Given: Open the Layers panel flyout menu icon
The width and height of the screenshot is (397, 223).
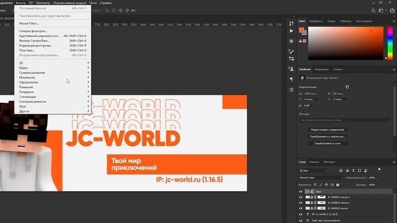Looking at the screenshot, I should point(394,162).
